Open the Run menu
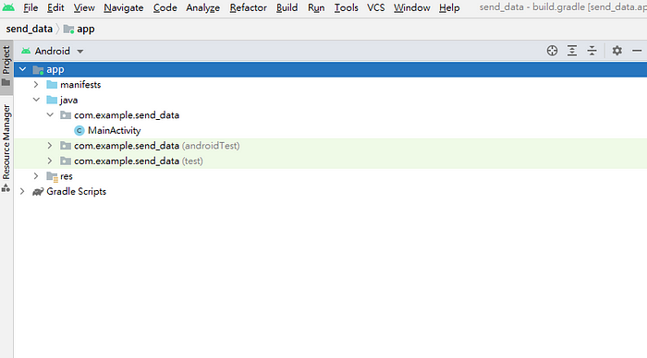Image resolution: width=647 pixels, height=358 pixels. pos(316,7)
